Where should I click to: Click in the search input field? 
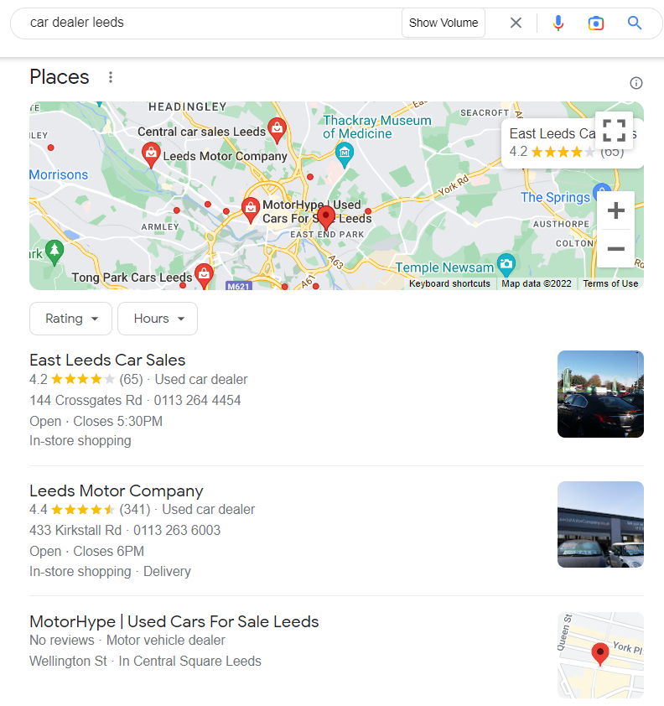[x=210, y=23]
